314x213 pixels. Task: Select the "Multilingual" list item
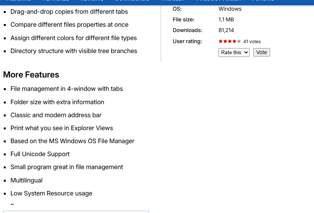pos(26,181)
